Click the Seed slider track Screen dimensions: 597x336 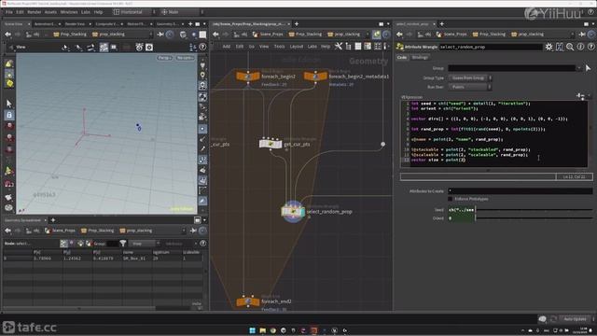pos(534,209)
